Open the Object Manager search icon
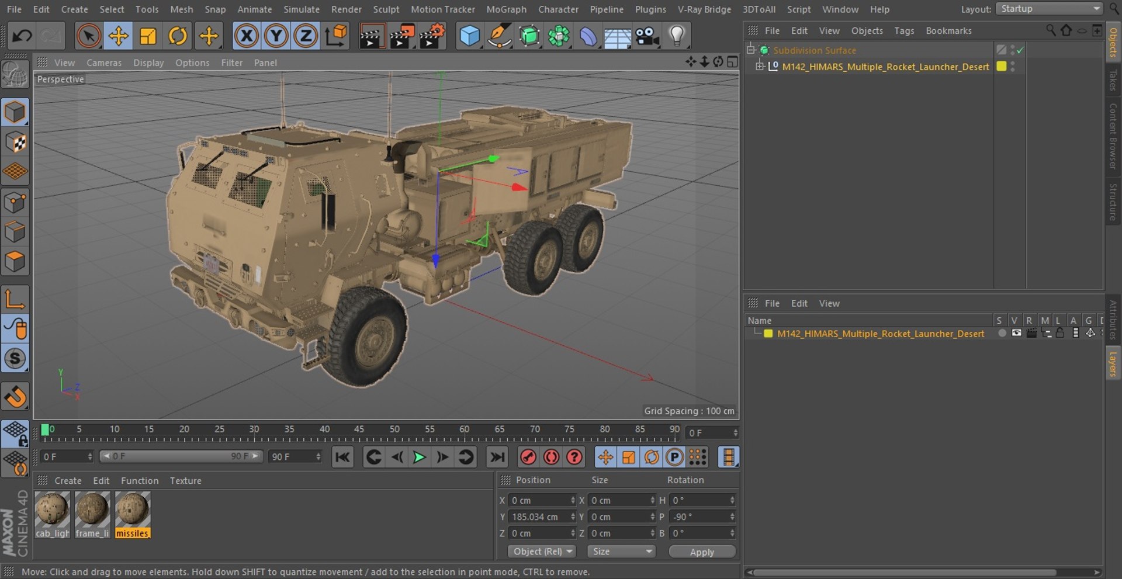 [x=1050, y=30]
